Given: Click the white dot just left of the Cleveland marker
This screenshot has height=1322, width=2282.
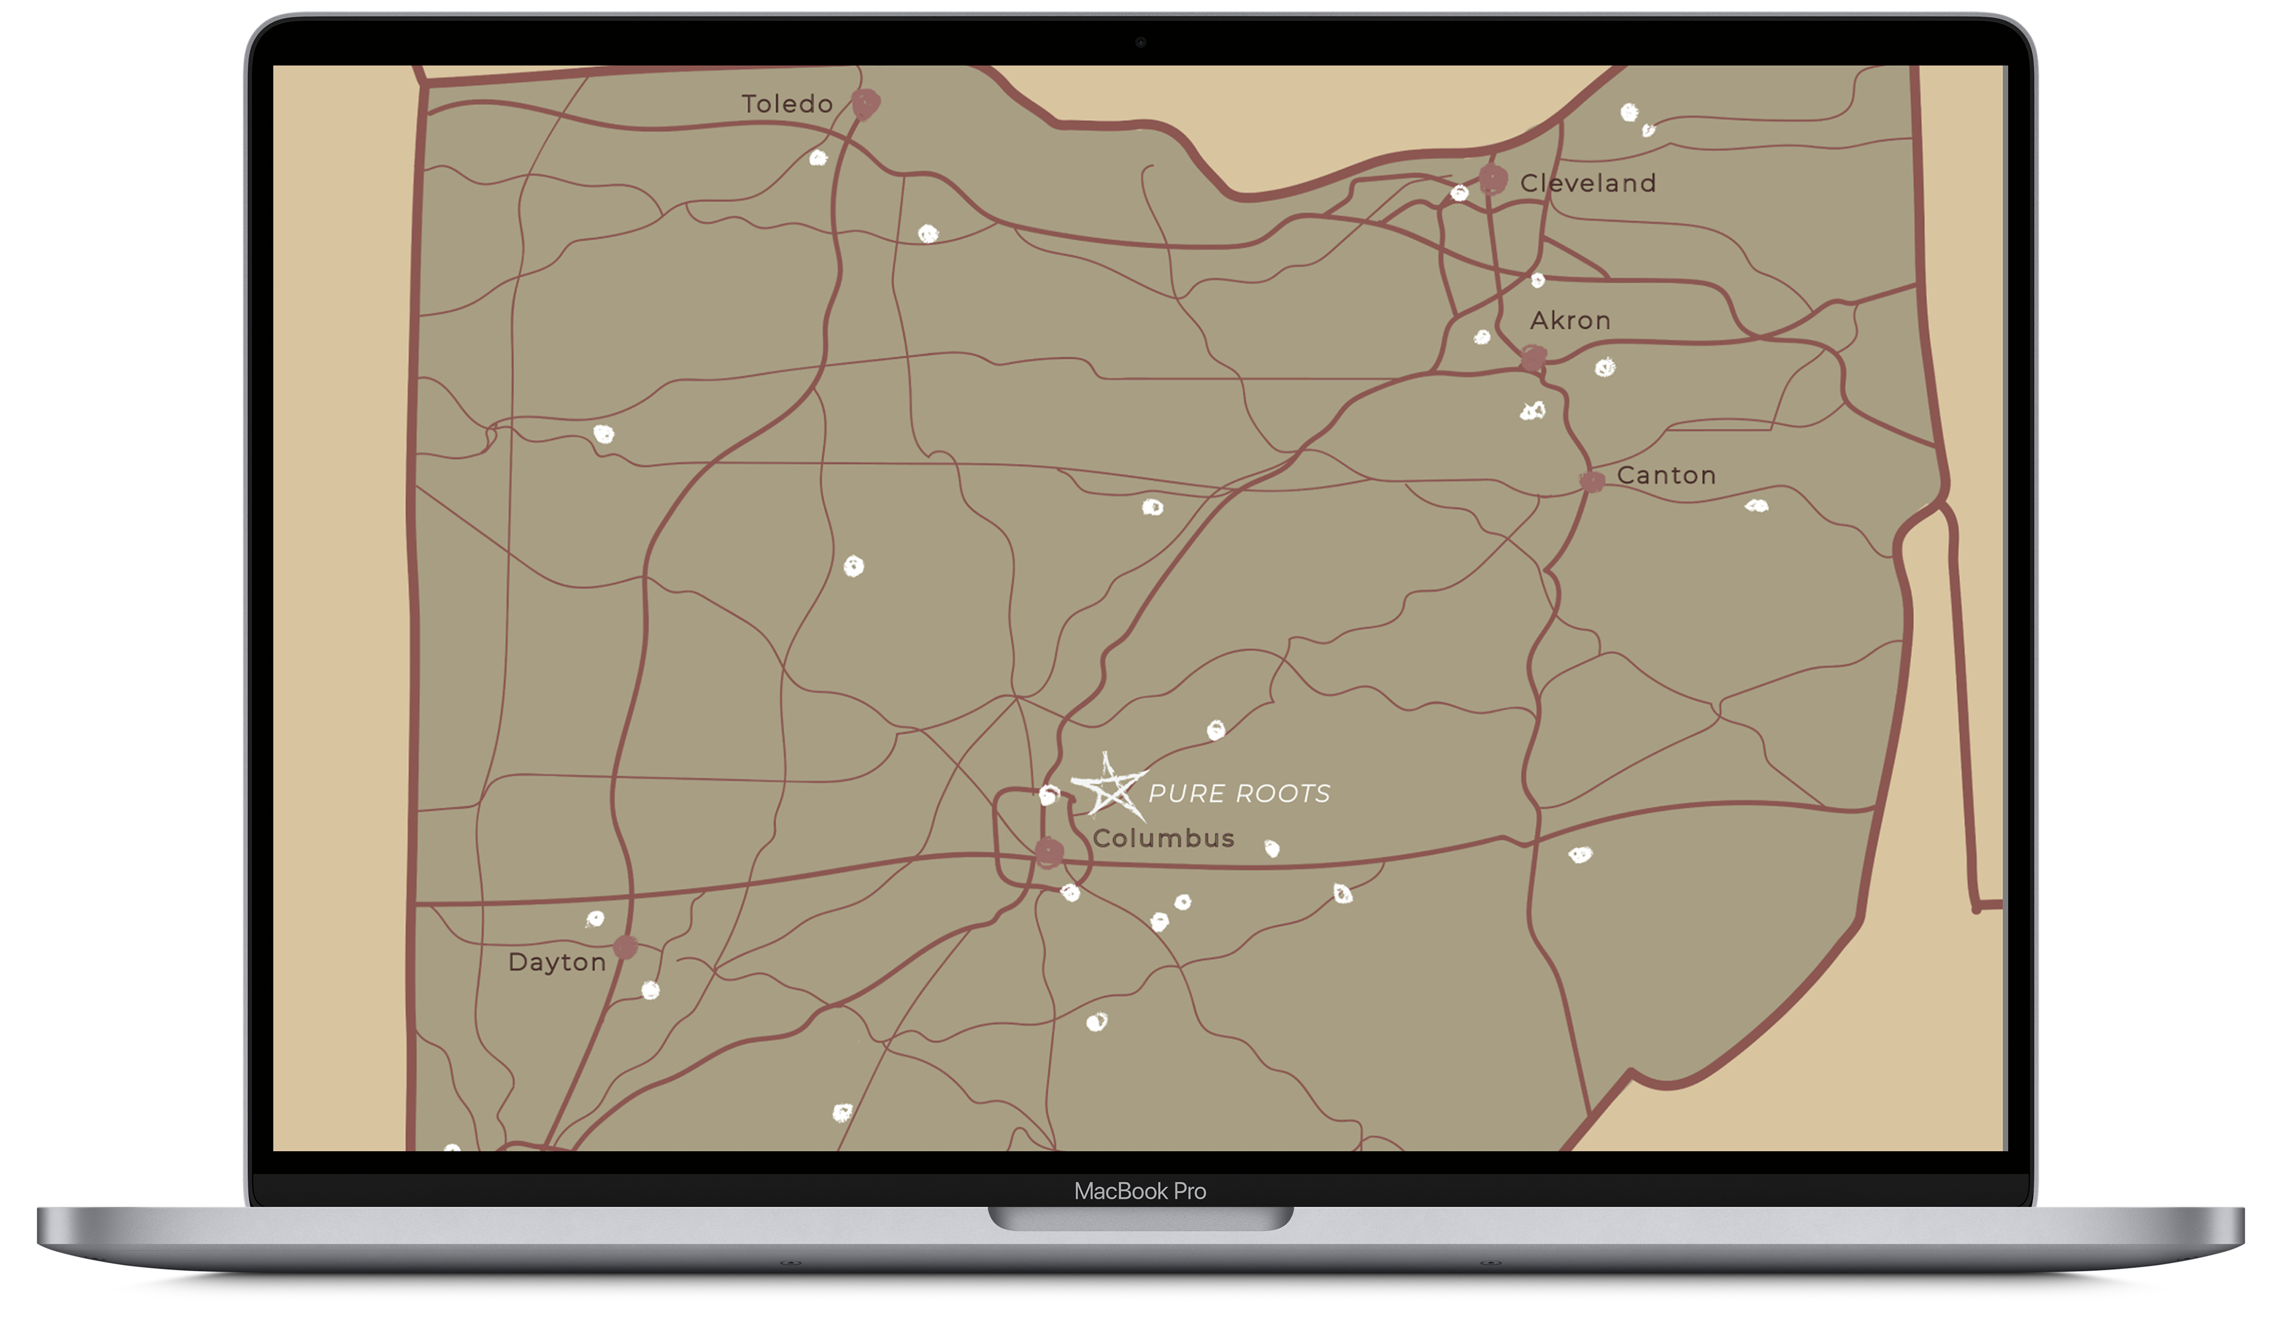Looking at the screenshot, I should coord(1459,193).
